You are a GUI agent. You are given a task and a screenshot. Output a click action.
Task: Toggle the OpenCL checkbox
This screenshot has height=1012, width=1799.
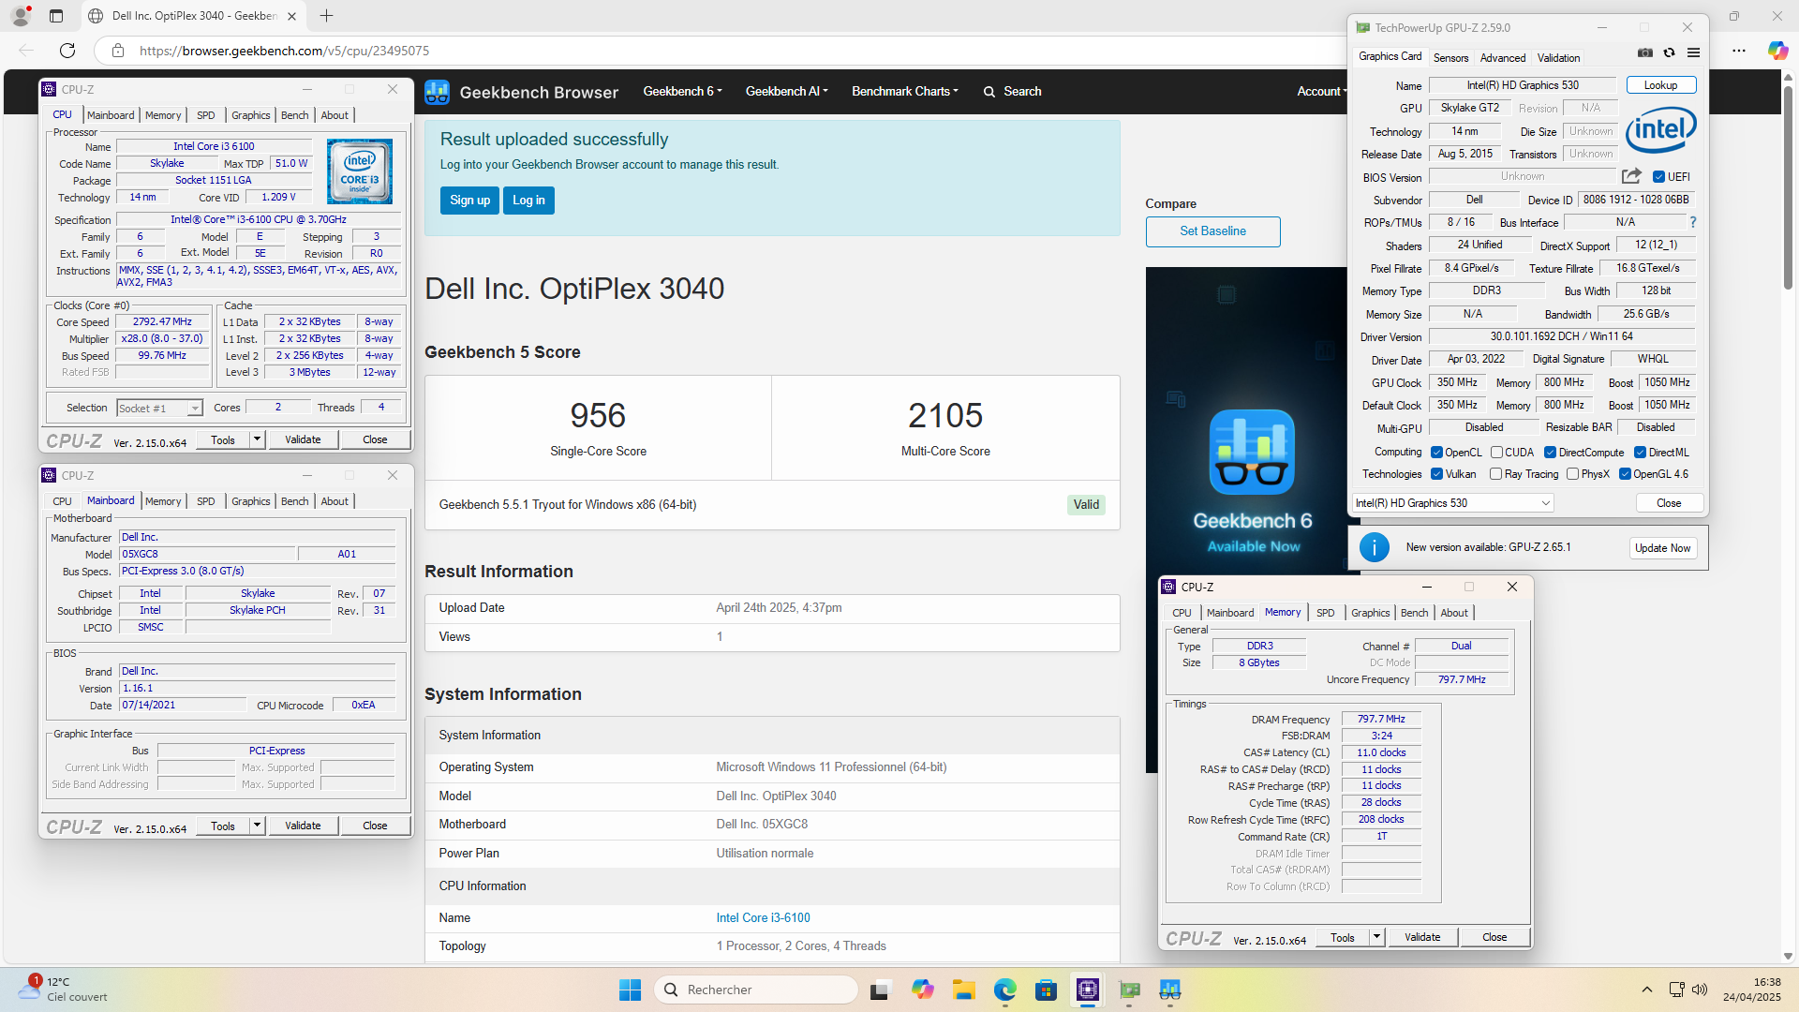(1436, 453)
